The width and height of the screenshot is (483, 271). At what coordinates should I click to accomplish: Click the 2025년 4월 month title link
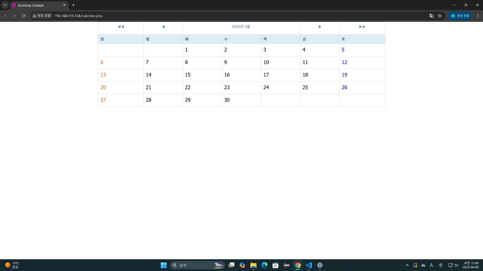[x=241, y=27]
